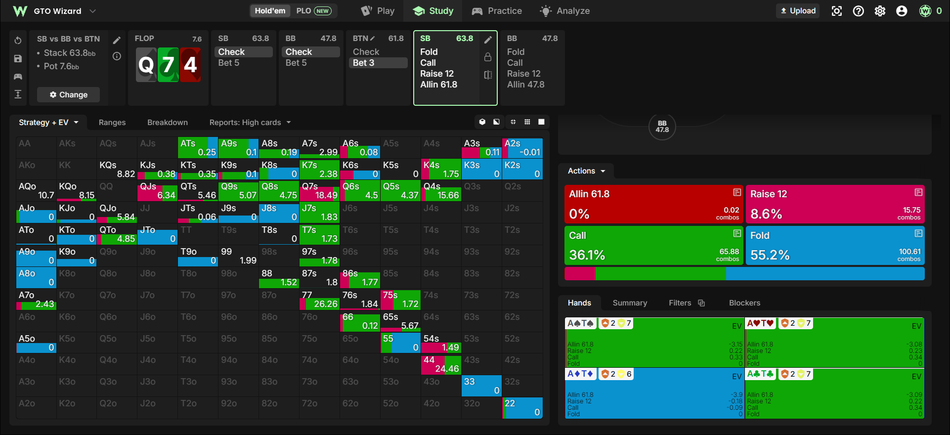
Task: Click the pencil edit icon beside SB vs BB vs BTN
Action: click(x=117, y=41)
